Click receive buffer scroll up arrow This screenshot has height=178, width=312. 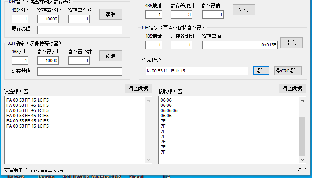coord(303,100)
